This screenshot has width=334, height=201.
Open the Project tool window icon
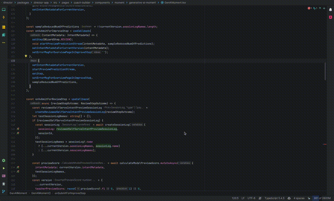tap(3, 9)
